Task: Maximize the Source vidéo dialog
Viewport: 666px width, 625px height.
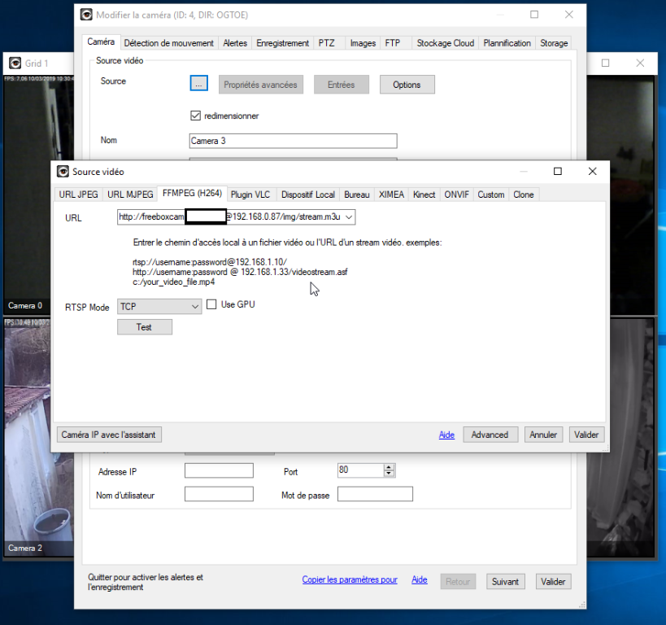Action: point(558,172)
